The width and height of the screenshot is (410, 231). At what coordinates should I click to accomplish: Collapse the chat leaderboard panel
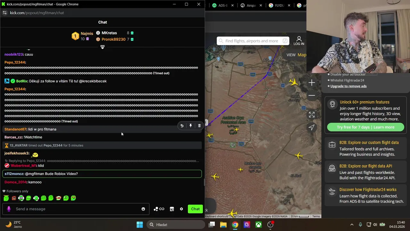[102, 47]
